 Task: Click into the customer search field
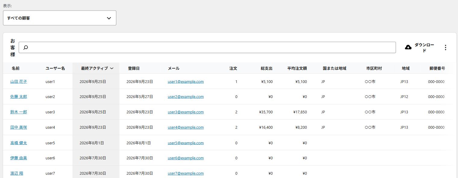(x=207, y=48)
